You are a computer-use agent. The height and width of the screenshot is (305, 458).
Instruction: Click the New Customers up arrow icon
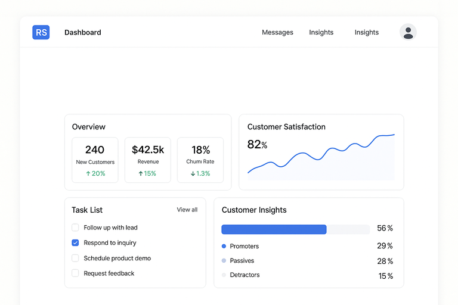[88, 174]
